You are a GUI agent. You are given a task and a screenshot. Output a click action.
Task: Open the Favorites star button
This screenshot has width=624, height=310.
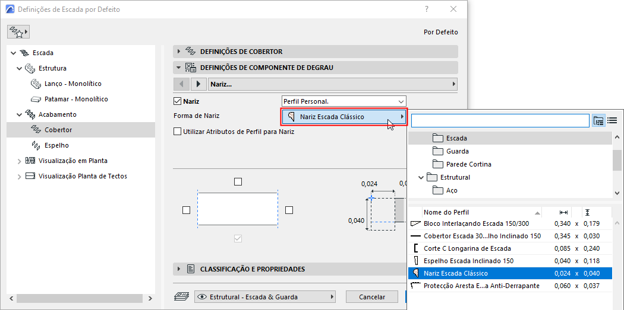point(18,32)
